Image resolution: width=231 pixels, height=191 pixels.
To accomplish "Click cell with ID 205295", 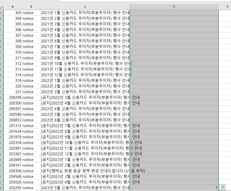I will point(13,188).
